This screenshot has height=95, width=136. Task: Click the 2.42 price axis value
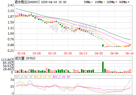tap(11, 5)
